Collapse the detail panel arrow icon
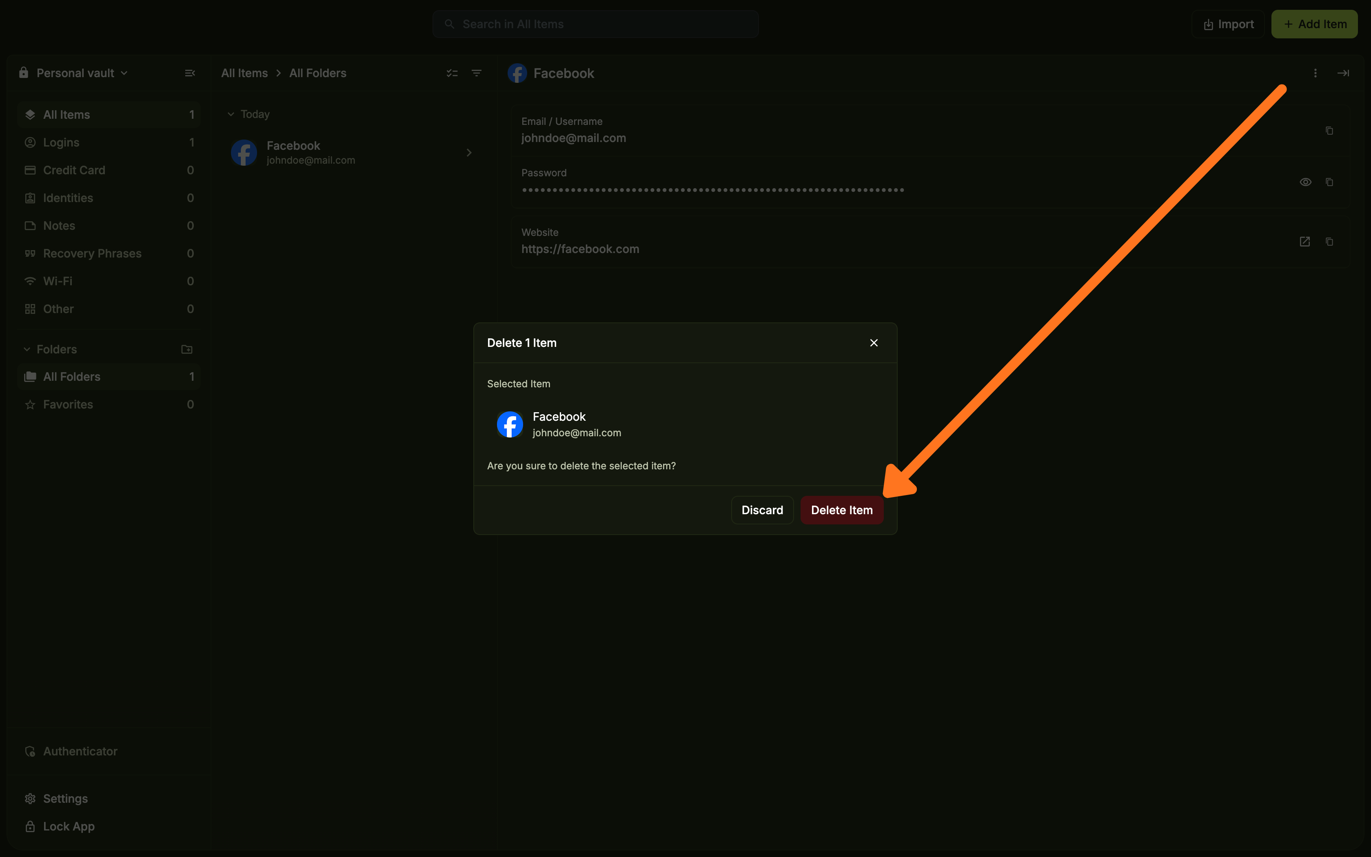1371x857 pixels. [1343, 73]
